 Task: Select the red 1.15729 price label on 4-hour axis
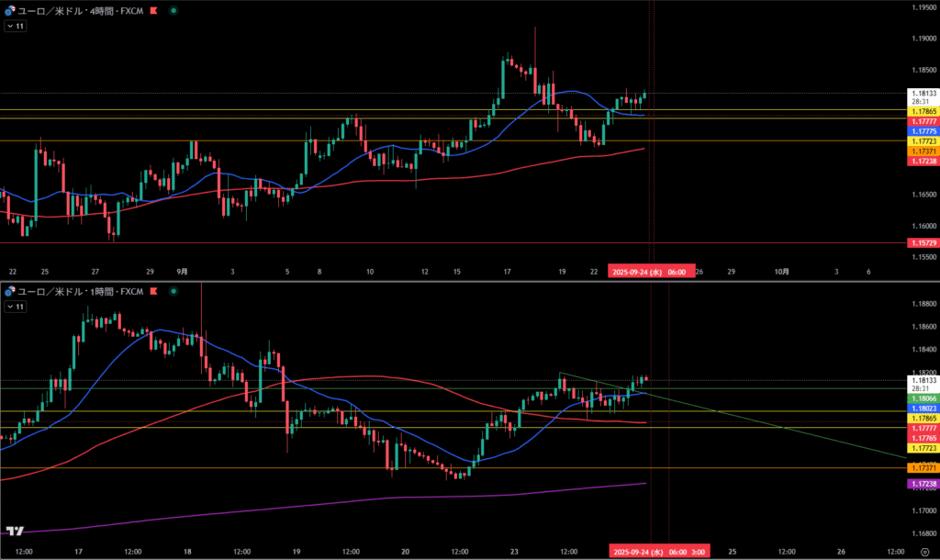(923, 242)
